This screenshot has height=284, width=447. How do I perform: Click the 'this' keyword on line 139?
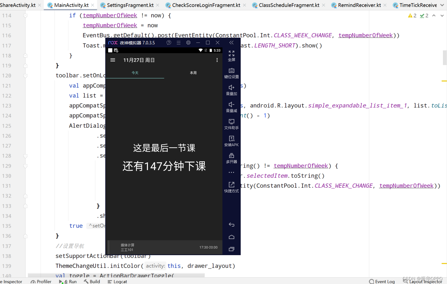[x=174, y=266]
